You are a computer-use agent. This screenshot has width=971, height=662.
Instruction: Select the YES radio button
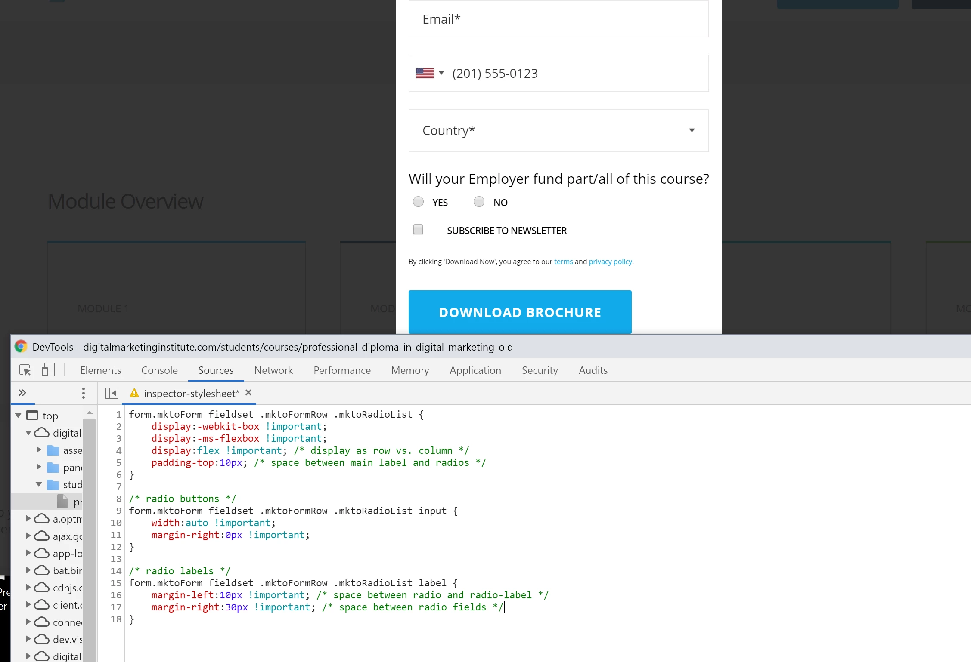pos(418,202)
